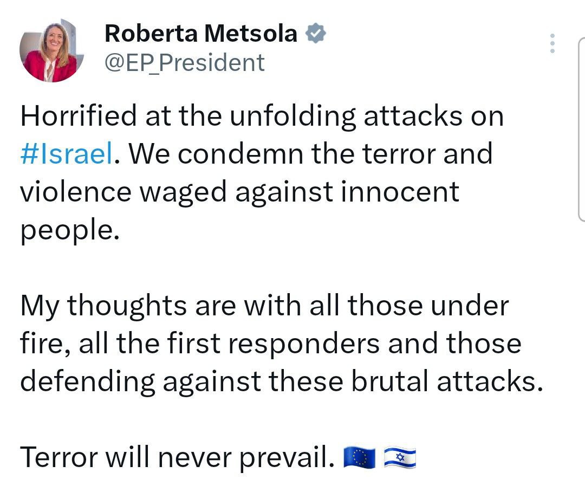The image size is (585, 492).
Task: Click the word "people." in the tweet
Action: pyautogui.click(x=69, y=231)
